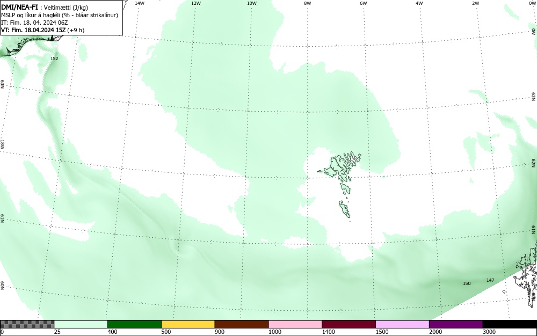The image size is (537, 336).
Task: Pick the maroon 1400–1500 legend swatch
Action: pos(349,324)
